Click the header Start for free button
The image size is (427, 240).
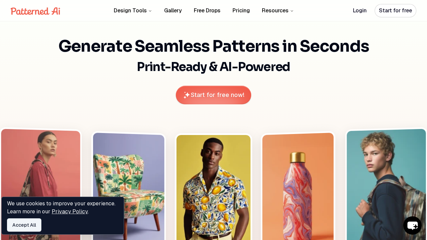click(395, 11)
